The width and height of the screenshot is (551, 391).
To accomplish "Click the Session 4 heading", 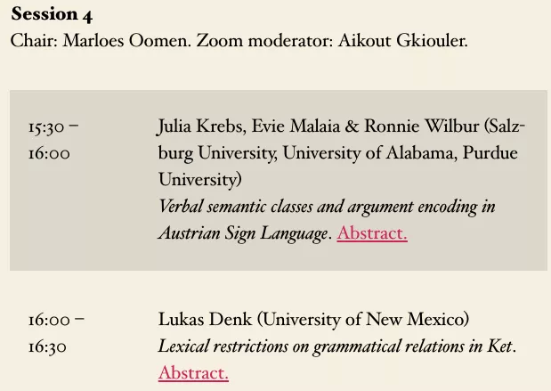I will point(52,15).
